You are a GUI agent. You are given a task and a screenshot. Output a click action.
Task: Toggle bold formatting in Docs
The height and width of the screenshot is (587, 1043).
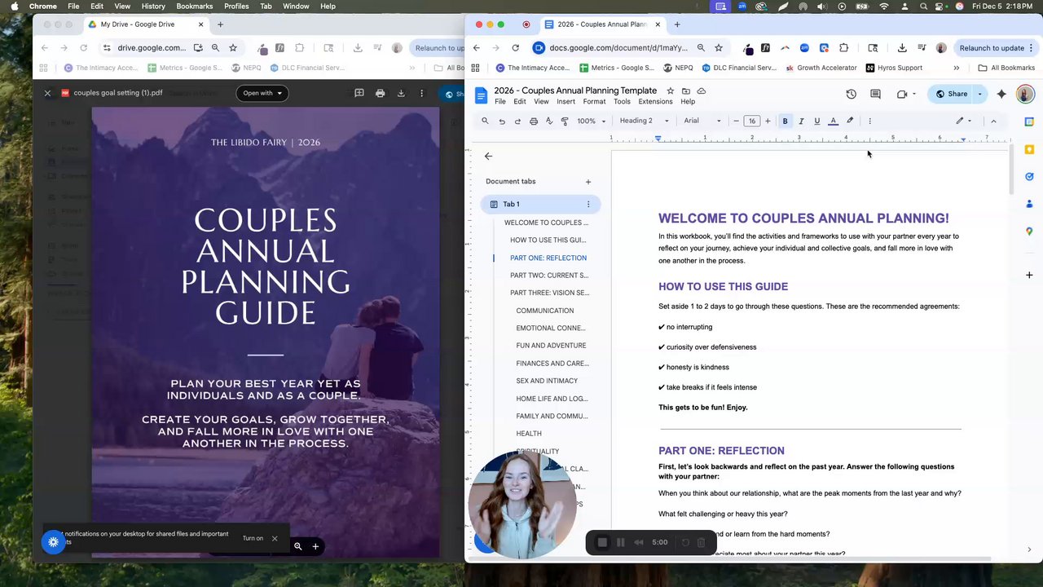(786, 121)
